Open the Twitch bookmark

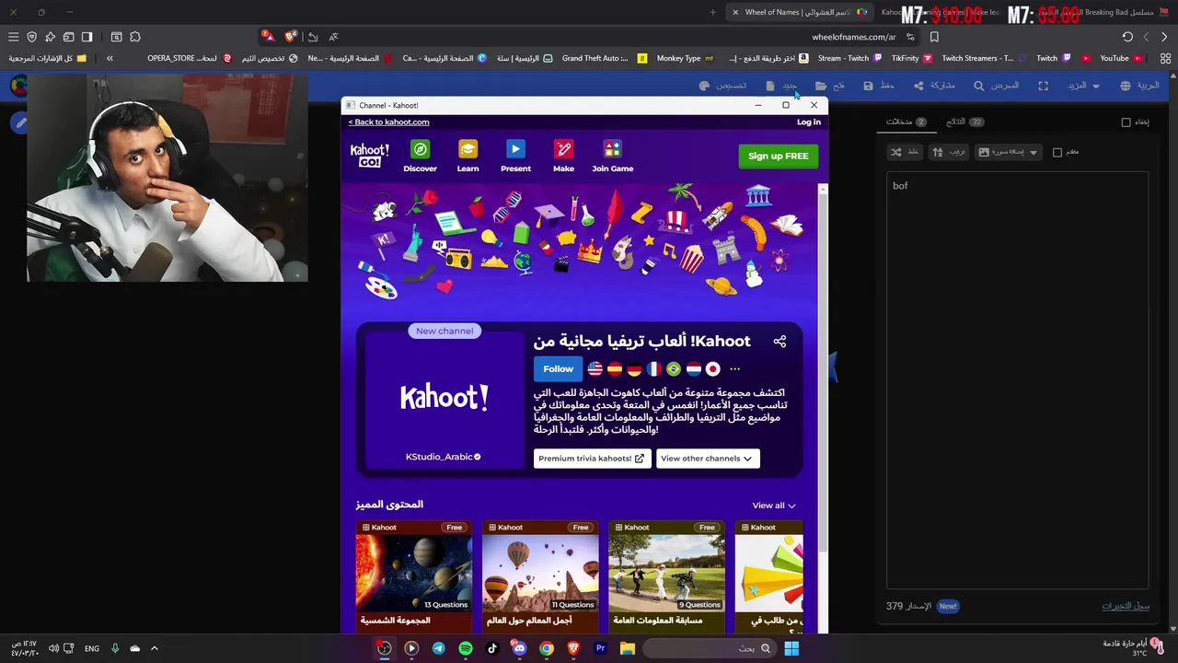[x=1054, y=58]
